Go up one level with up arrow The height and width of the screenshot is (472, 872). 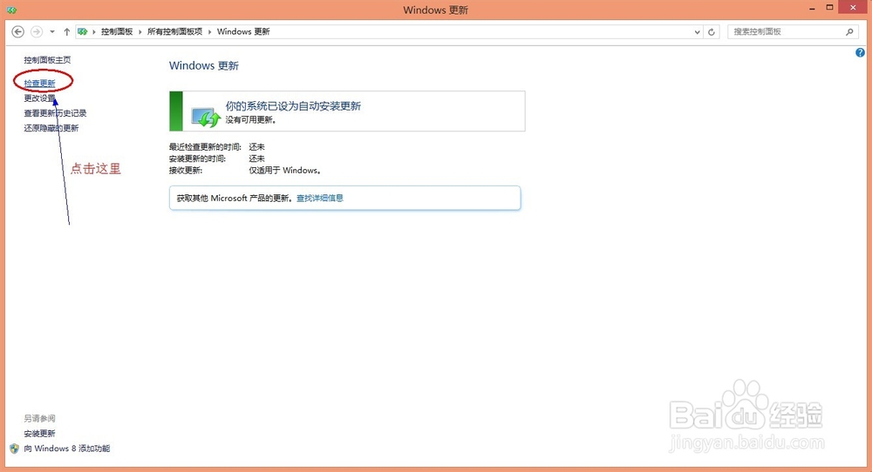67,31
